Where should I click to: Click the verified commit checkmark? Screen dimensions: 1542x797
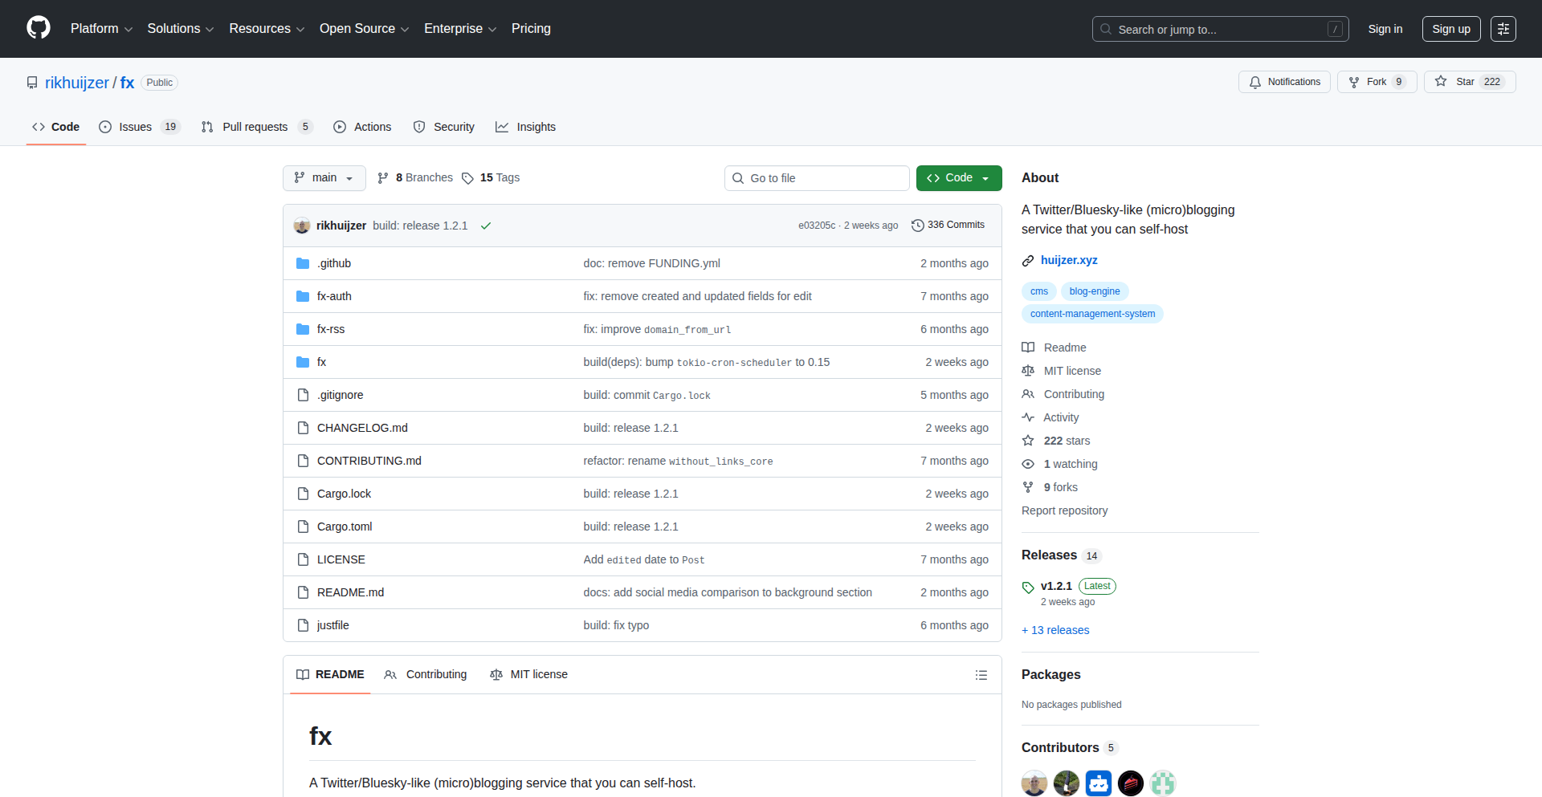[485, 226]
